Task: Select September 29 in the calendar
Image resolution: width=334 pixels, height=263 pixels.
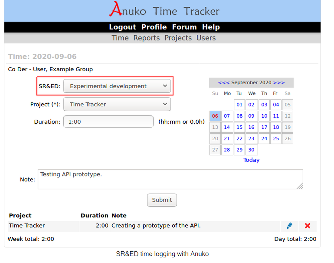Action: tap(239, 150)
